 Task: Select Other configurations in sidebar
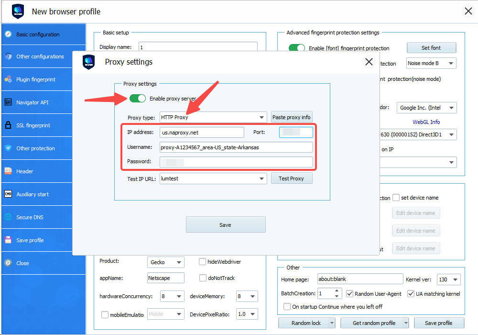40,56
